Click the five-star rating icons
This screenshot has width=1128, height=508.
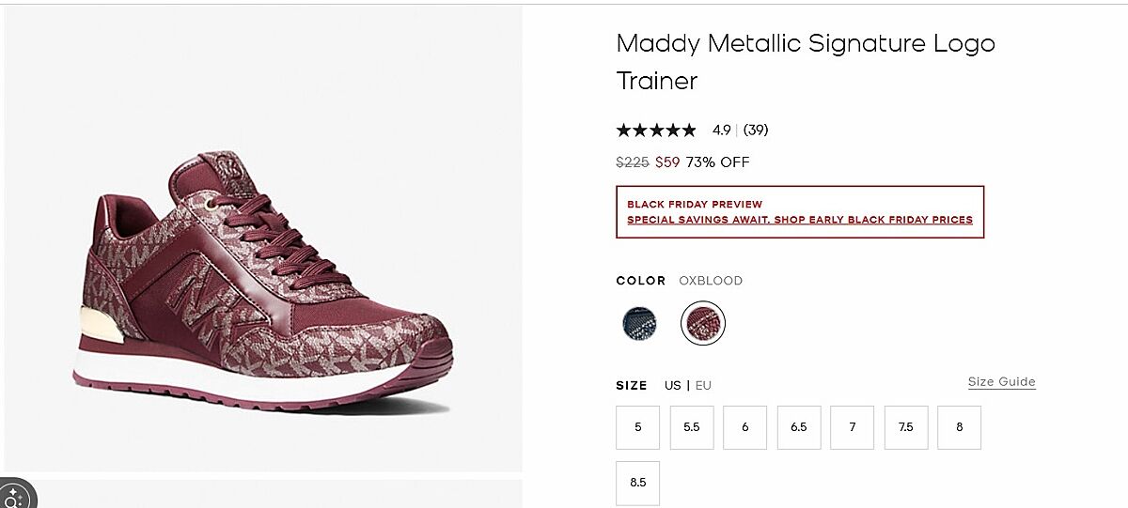coord(656,131)
